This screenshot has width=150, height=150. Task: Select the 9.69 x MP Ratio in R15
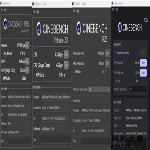(x=24, y=79)
